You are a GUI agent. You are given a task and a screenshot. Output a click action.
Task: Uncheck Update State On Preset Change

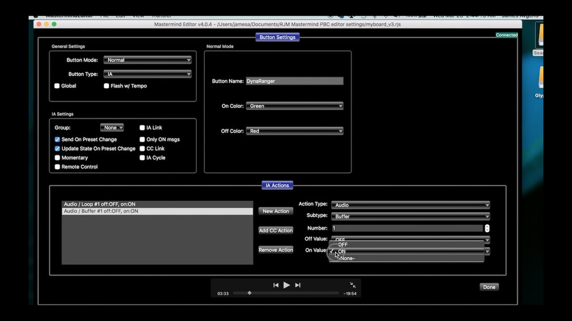click(x=57, y=148)
